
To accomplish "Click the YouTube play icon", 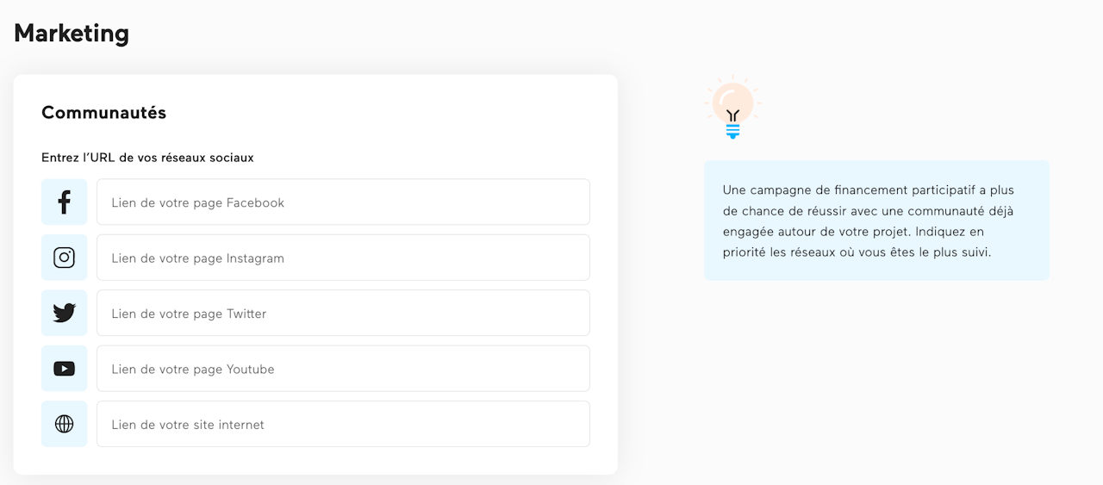I will pyautogui.click(x=64, y=369).
